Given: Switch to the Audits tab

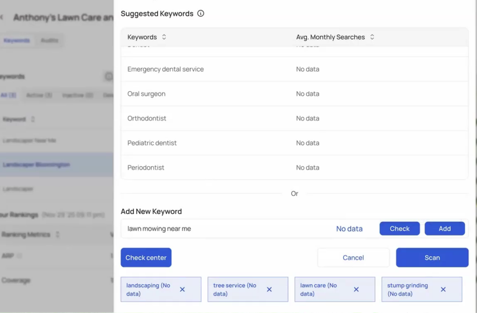Looking at the screenshot, I should (49, 41).
